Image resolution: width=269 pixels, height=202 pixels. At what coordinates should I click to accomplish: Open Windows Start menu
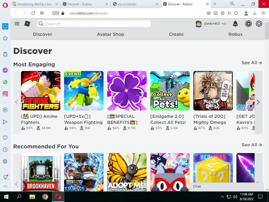(x=6, y=197)
